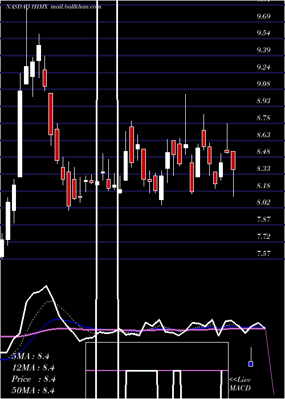Click the 8.93 price axis label
This screenshot has width=285, height=399.
tap(263, 101)
